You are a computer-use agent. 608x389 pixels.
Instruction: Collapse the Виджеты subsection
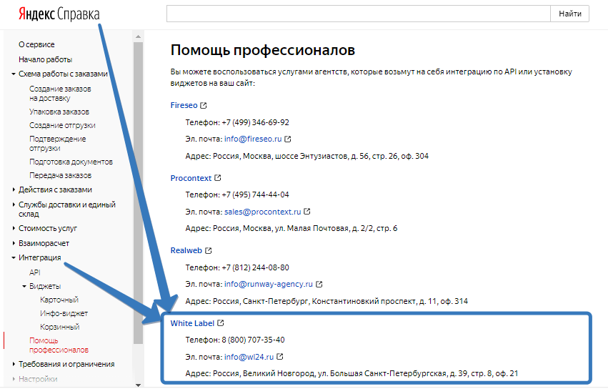pyautogui.click(x=24, y=286)
